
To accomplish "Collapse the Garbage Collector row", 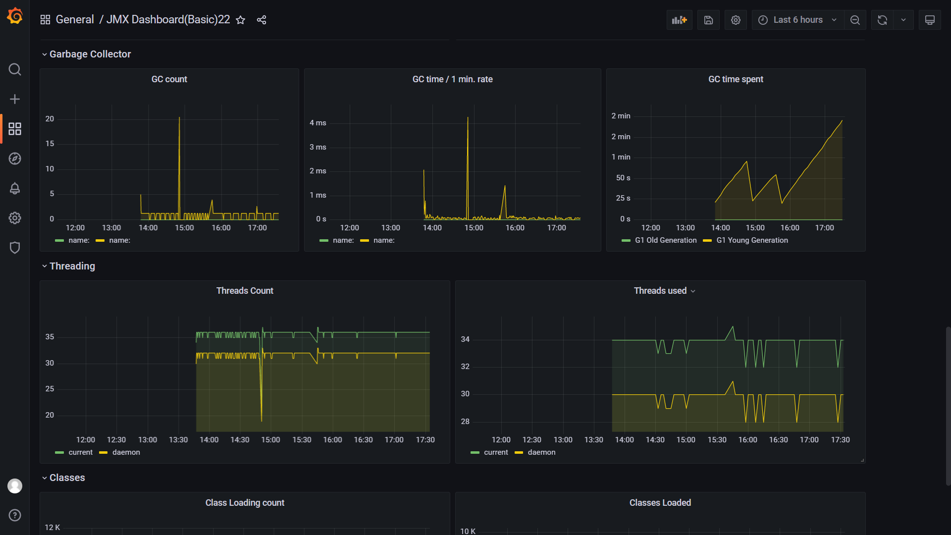I will coord(90,54).
